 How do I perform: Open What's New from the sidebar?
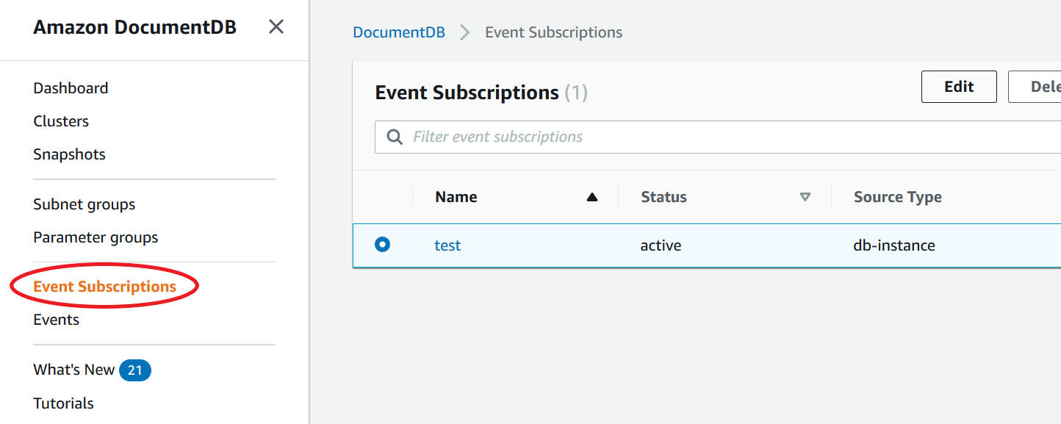pos(73,369)
